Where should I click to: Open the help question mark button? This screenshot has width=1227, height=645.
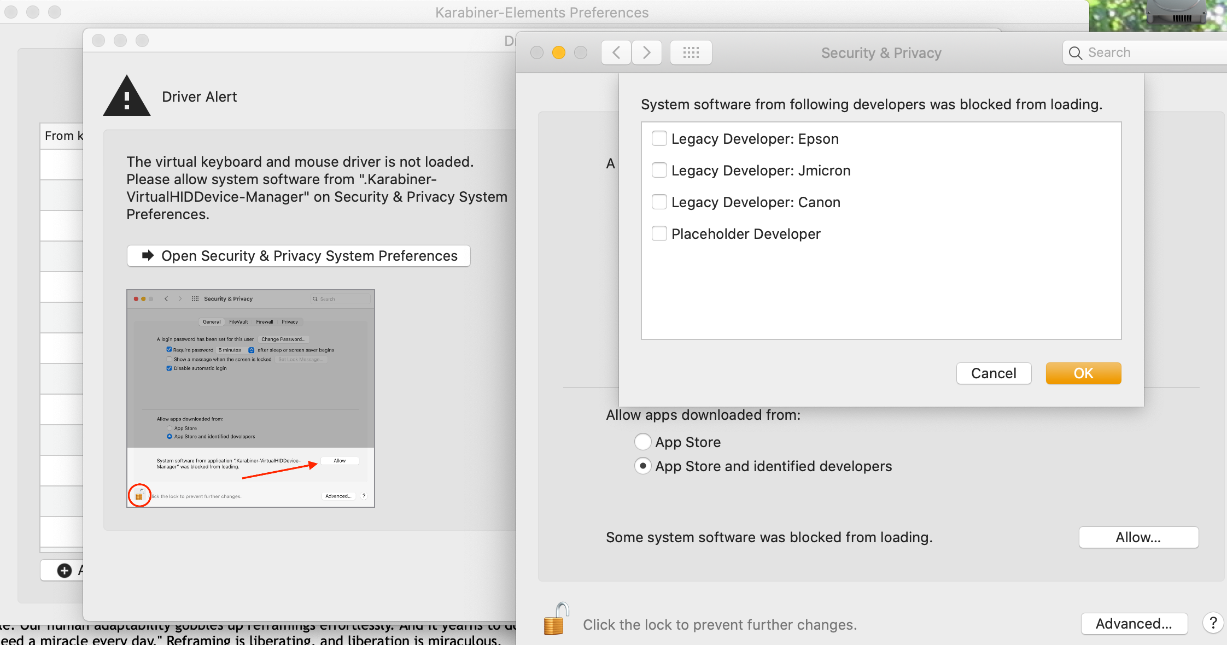click(x=1213, y=623)
